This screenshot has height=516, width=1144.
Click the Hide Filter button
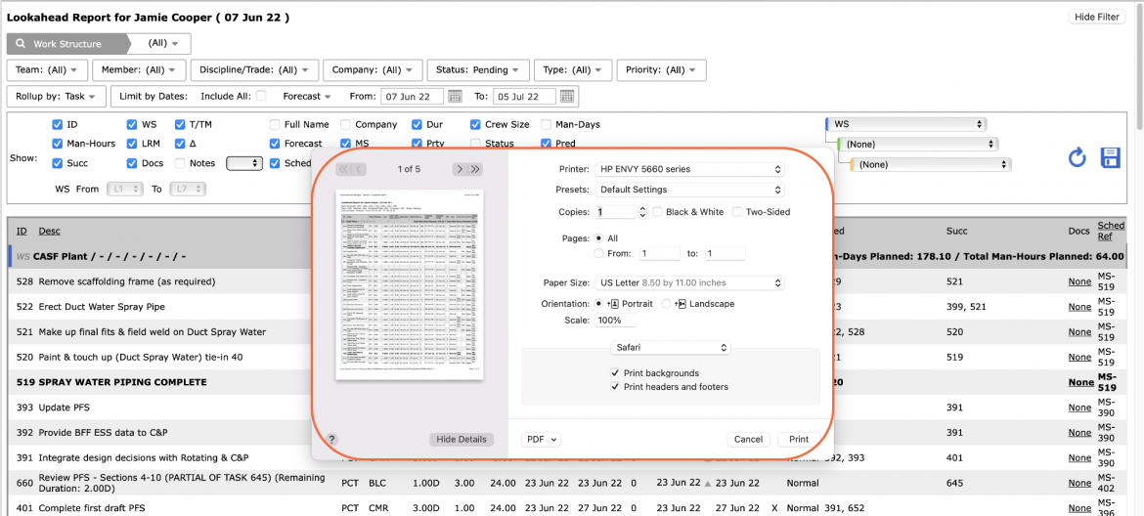click(x=1096, y=17)
